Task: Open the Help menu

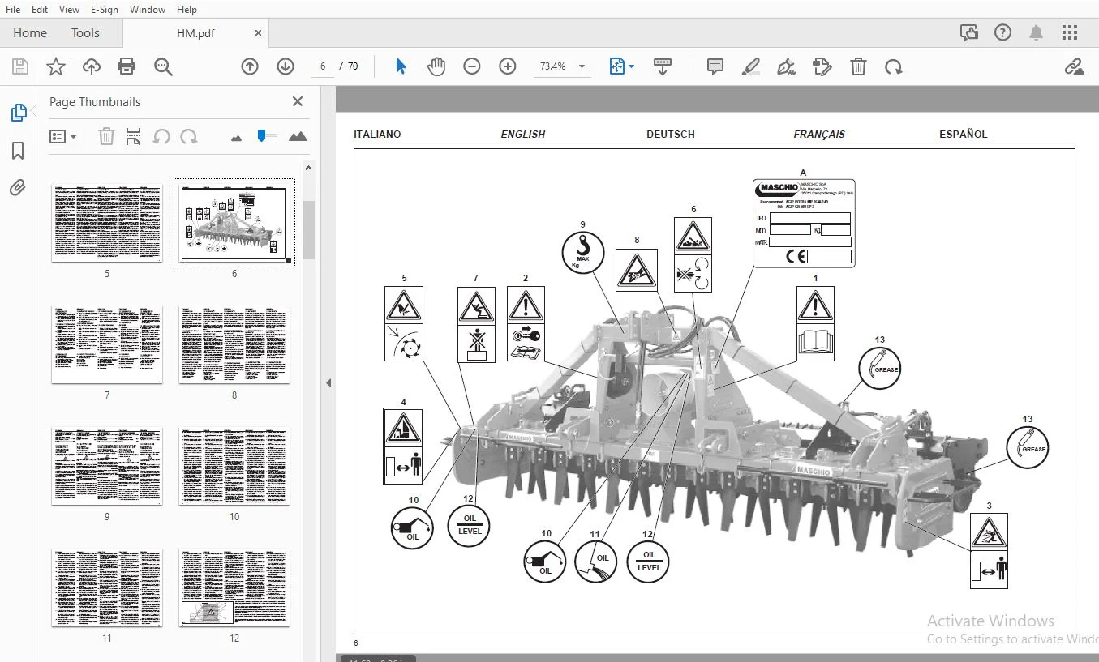Action: coord(187,9)
